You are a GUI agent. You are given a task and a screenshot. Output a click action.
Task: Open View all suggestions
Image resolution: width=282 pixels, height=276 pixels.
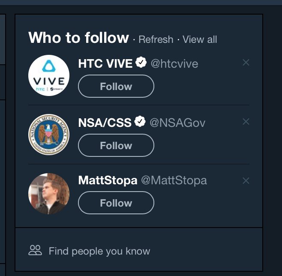200,39
